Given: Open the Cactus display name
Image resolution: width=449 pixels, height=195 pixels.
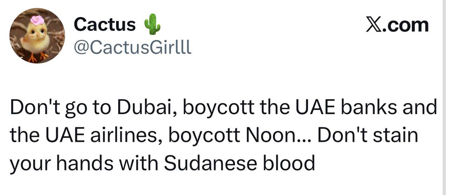Looking at the screenshot, I should [105, 25].
